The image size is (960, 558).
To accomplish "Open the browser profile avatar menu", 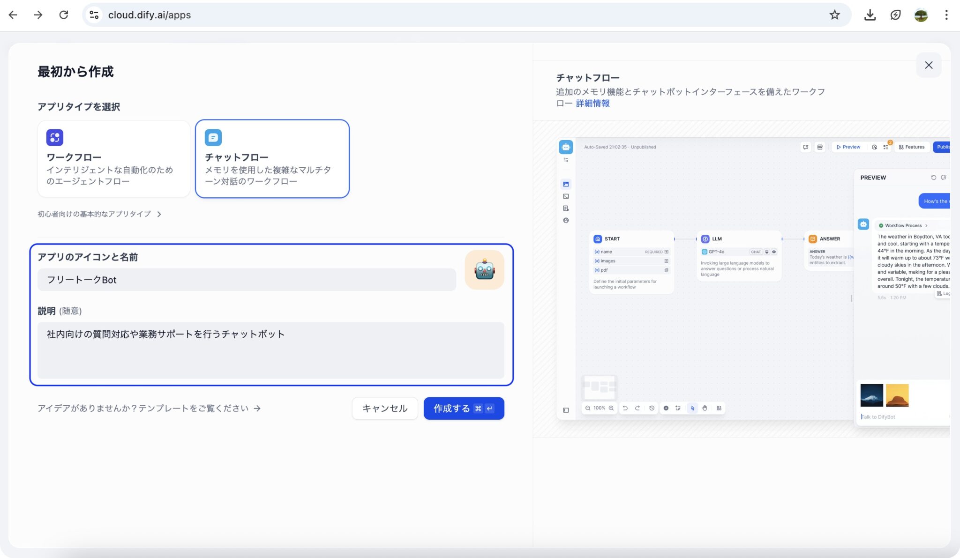I will [922, 15].
